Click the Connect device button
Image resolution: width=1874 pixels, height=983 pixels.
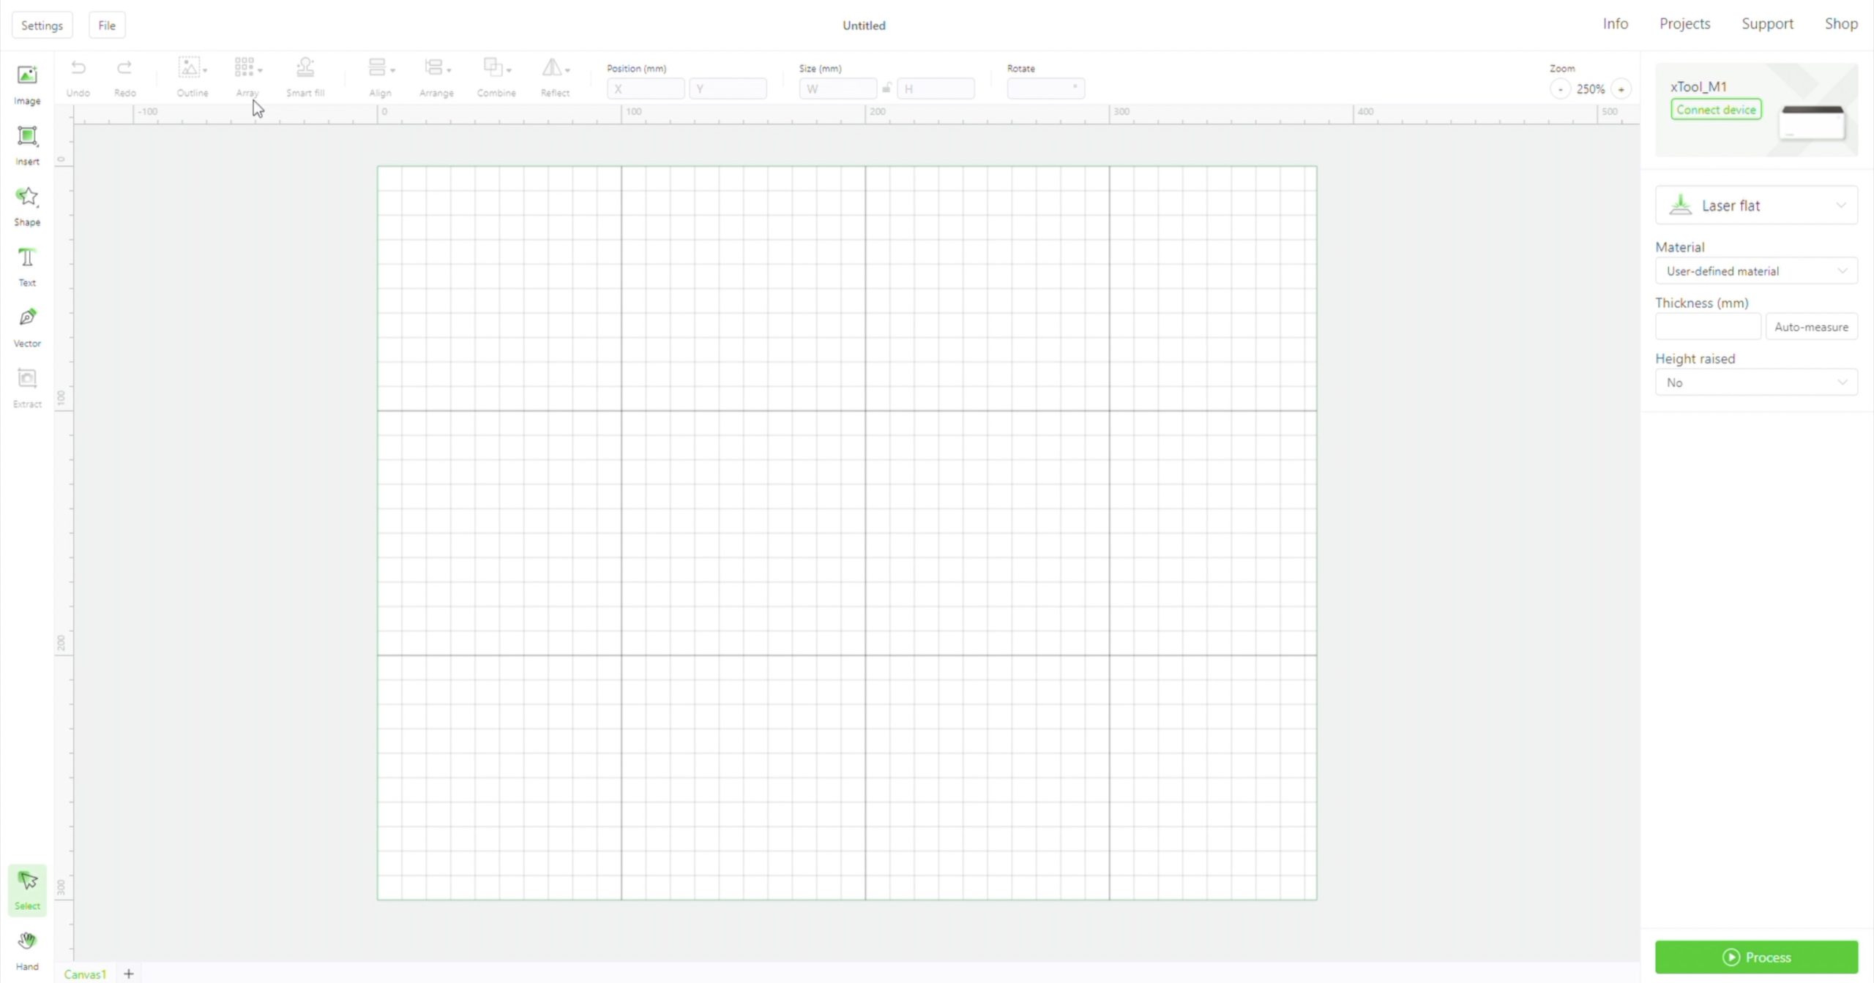pyautogui.click(x=1715, y=110)
